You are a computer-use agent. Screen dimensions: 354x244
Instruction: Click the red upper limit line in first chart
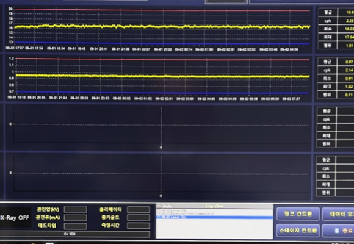(x=162, y=10)
